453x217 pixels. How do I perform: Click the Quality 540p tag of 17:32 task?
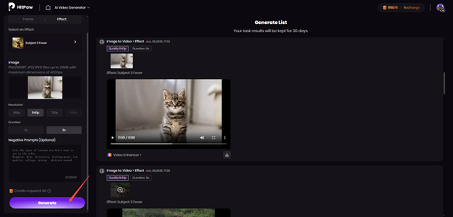pyautogui.click(x=118, y=48)
